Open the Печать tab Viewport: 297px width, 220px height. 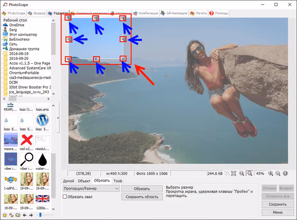pyautogui.click(x=198, y=13)
